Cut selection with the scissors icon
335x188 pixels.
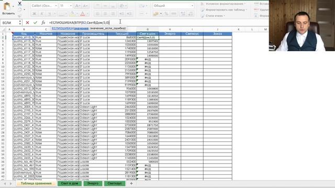(20, 4)
